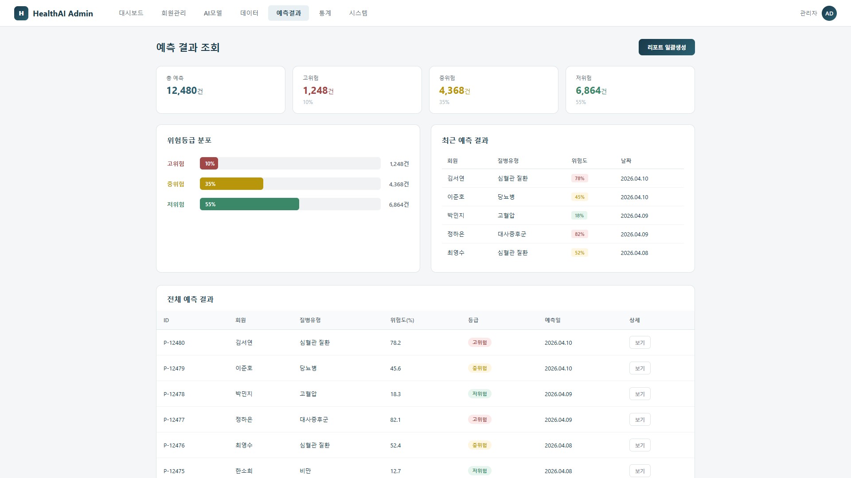The image size is (851, 478).
Task: Click the 중위험 grade badge for P-12476
Action: (480, 445)
